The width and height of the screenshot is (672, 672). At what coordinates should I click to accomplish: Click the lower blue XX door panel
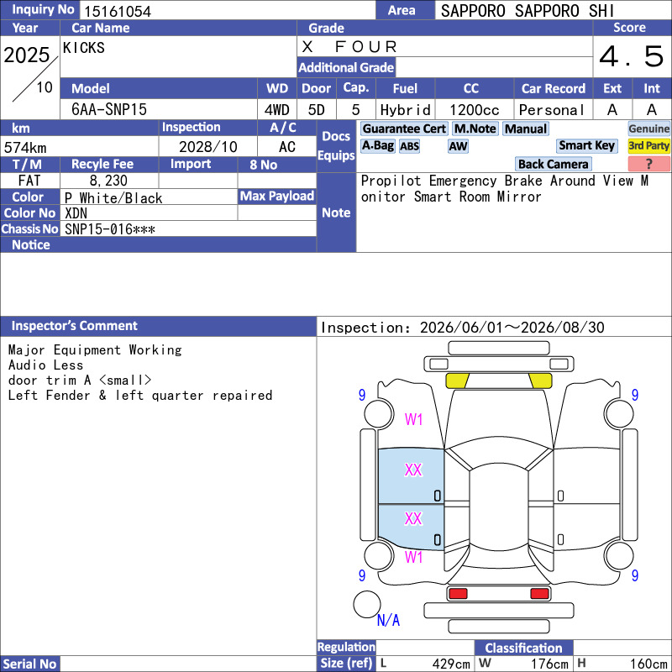pyautogui.click(x=411, y=527)
